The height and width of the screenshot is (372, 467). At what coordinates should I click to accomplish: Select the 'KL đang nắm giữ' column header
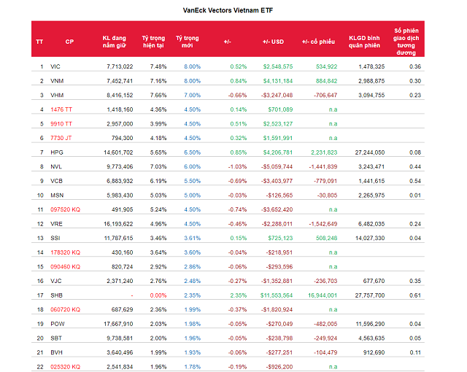[115, 42]
